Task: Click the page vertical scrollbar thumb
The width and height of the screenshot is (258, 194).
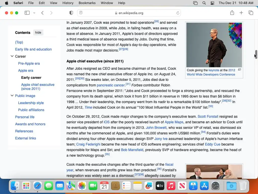Action: [x=256, y=54]
